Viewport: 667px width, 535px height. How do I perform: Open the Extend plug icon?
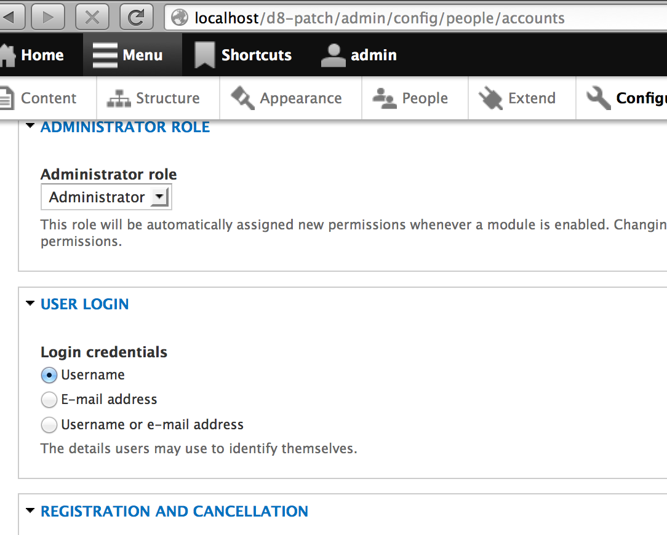pos(490,97)
